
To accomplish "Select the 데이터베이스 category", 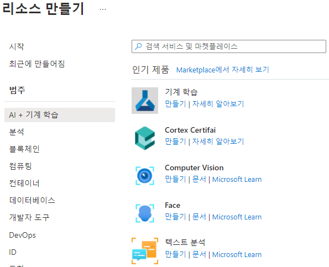I will [32, 200].
